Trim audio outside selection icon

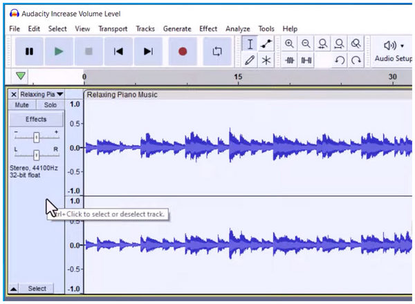289,61
